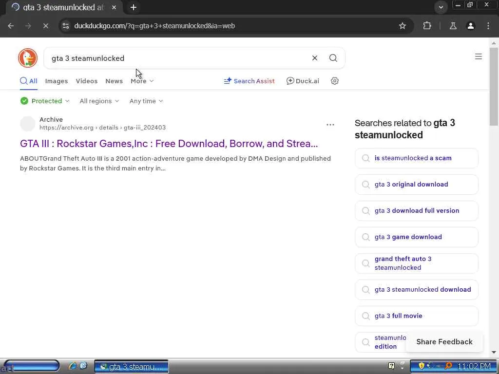Click the second quick launch icon
The image size is (499, 374).
coord(83,366)
